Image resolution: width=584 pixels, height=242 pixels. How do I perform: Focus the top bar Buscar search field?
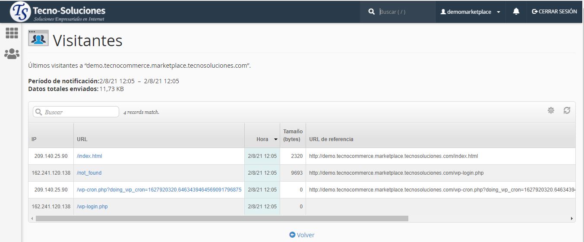click(x=405, y=12)
